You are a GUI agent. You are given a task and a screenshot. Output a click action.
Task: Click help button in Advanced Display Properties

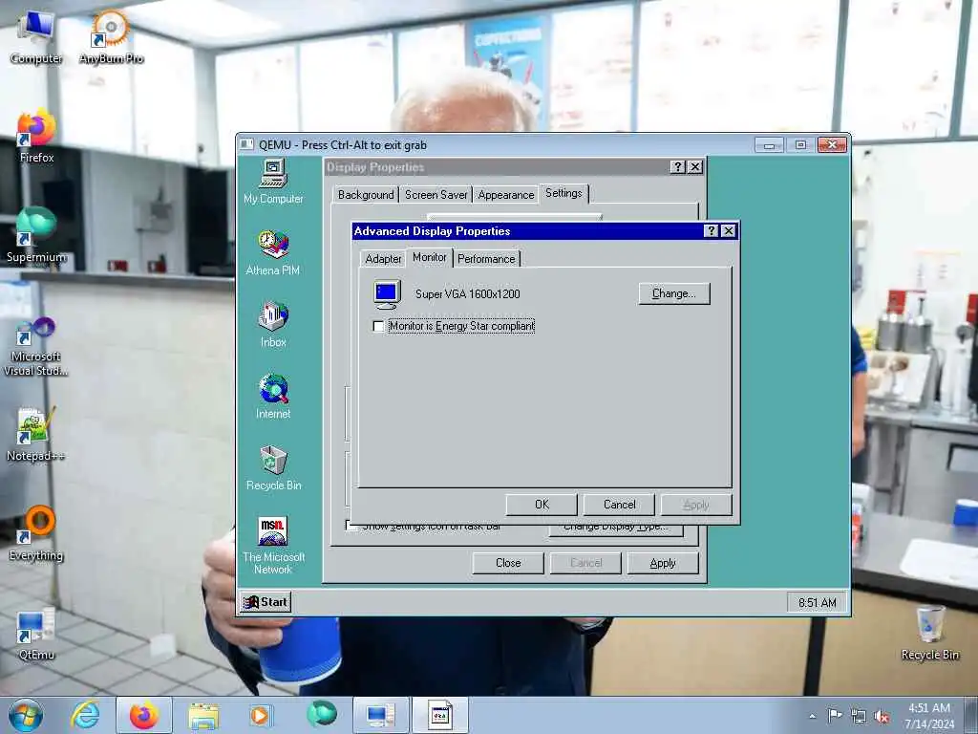(x=711, y=231)
